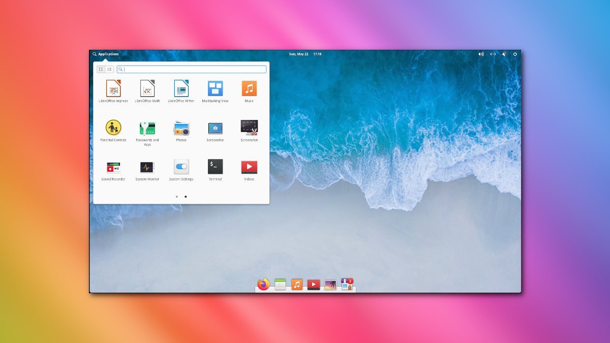Switch launcher to grid view
610x343 pixels.
click(x=100, y=69)
